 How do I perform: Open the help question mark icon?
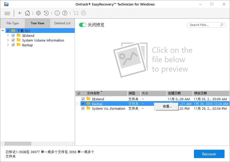65,13
